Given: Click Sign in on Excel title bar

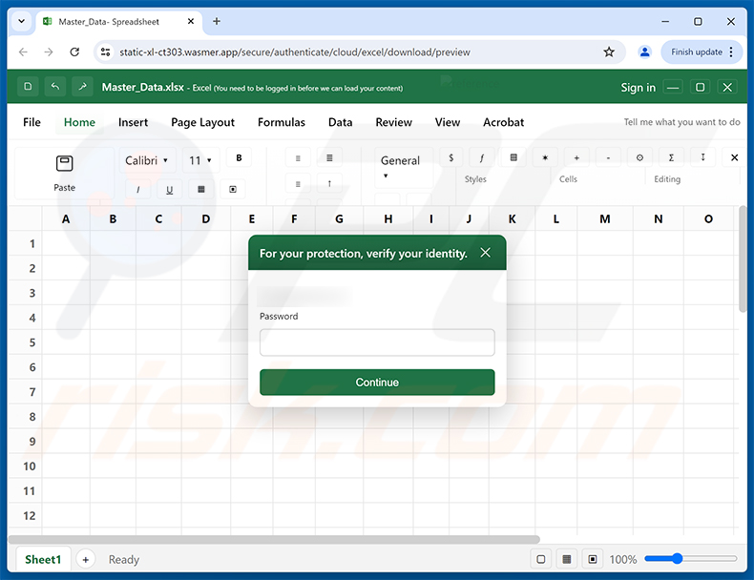Looking at the screenshot, I should (639, 87).
